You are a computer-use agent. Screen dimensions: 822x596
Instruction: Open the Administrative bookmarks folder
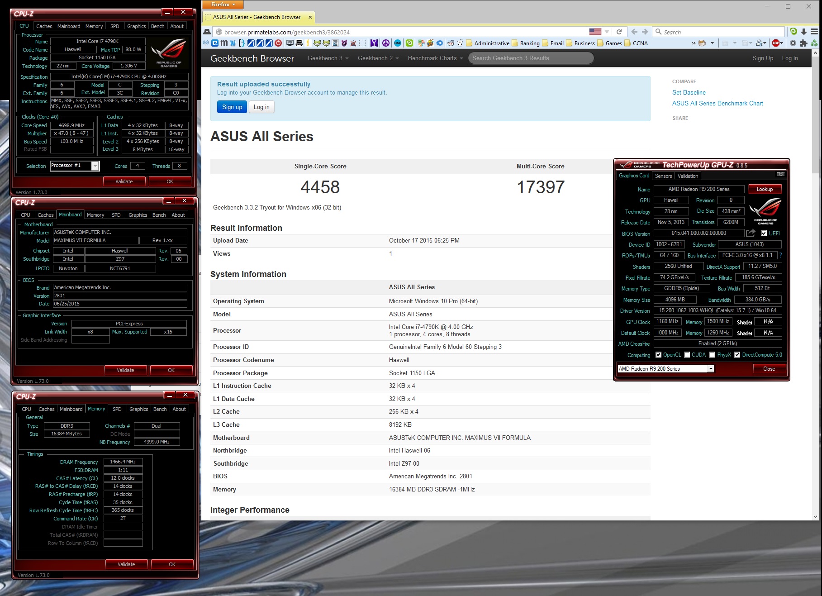[488, 43]
